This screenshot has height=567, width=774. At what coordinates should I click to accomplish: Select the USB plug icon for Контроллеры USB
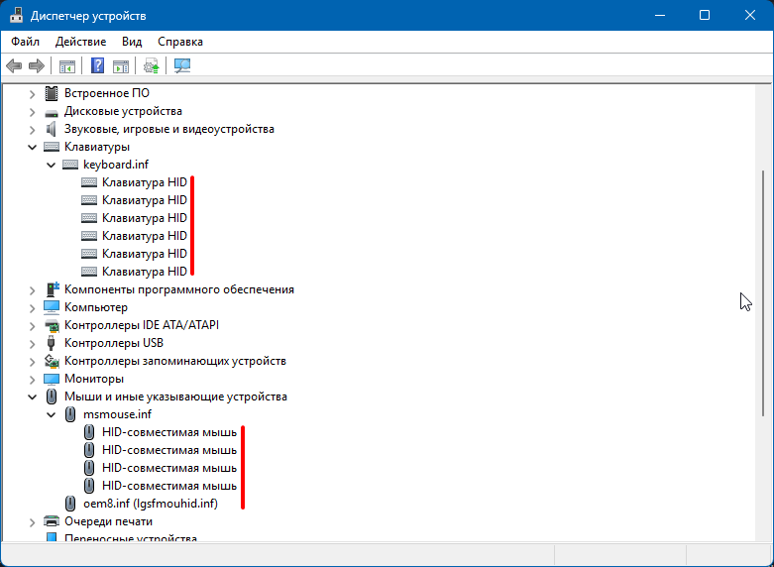point(51,343)
